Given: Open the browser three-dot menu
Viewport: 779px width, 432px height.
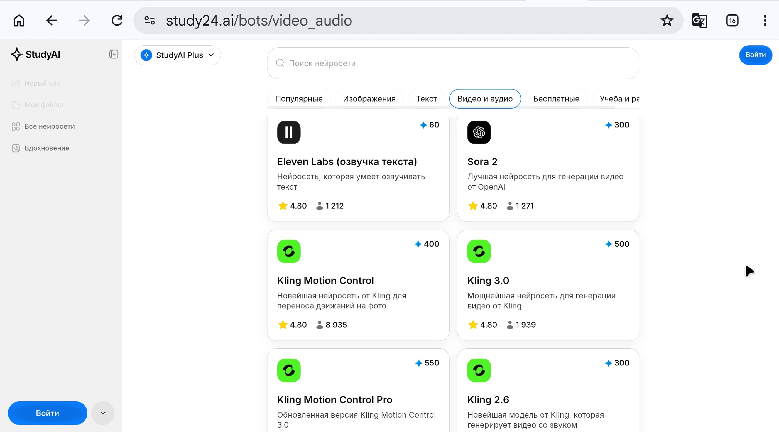Looking at the screenshot, I should click(x=765, y=20).
